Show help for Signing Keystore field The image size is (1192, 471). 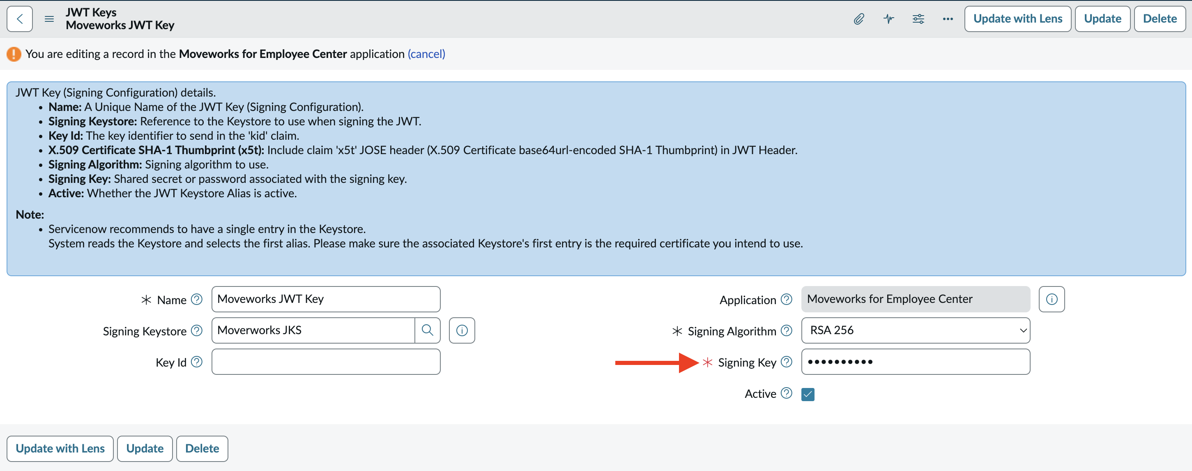[x=197, y=331]
